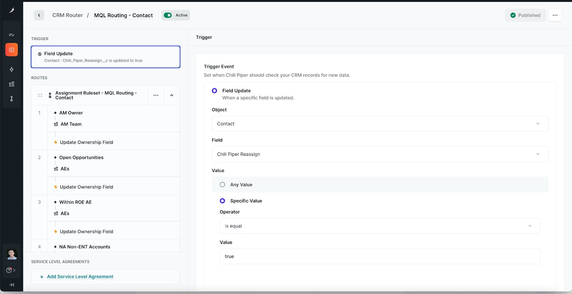Select the Field Update trigger card
The width and height of the screenshot is (572, 294).
pyautogui.click(x=105, y=57)
